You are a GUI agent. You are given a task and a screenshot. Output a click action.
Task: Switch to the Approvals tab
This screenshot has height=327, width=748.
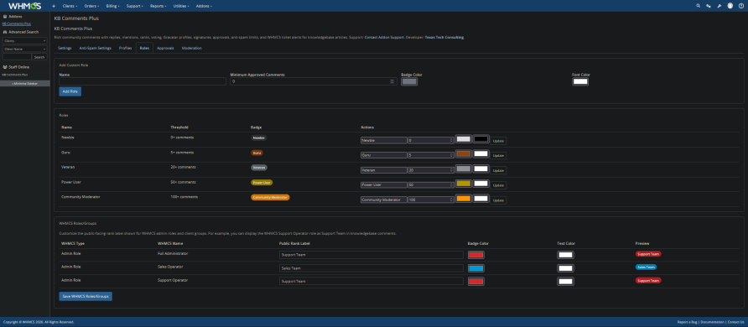pyautogui.click(x=165, y=48)
